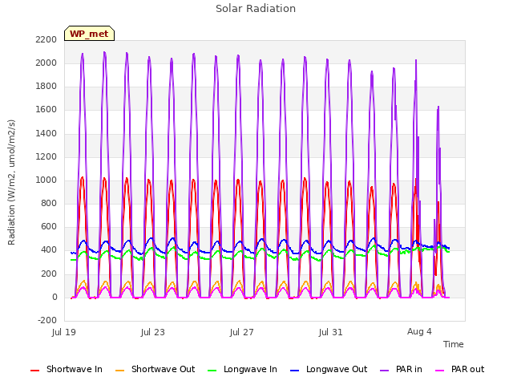Select the PAR out legend label
The height and width of the screenshot is (385, 513).
click(x=467, y=369)
